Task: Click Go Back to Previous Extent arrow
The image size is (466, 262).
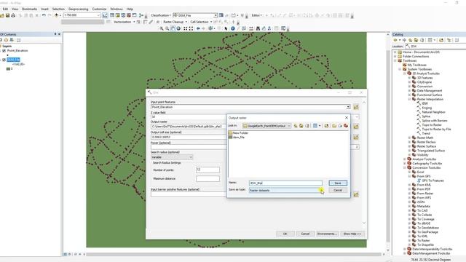Action: pos(198,28)
